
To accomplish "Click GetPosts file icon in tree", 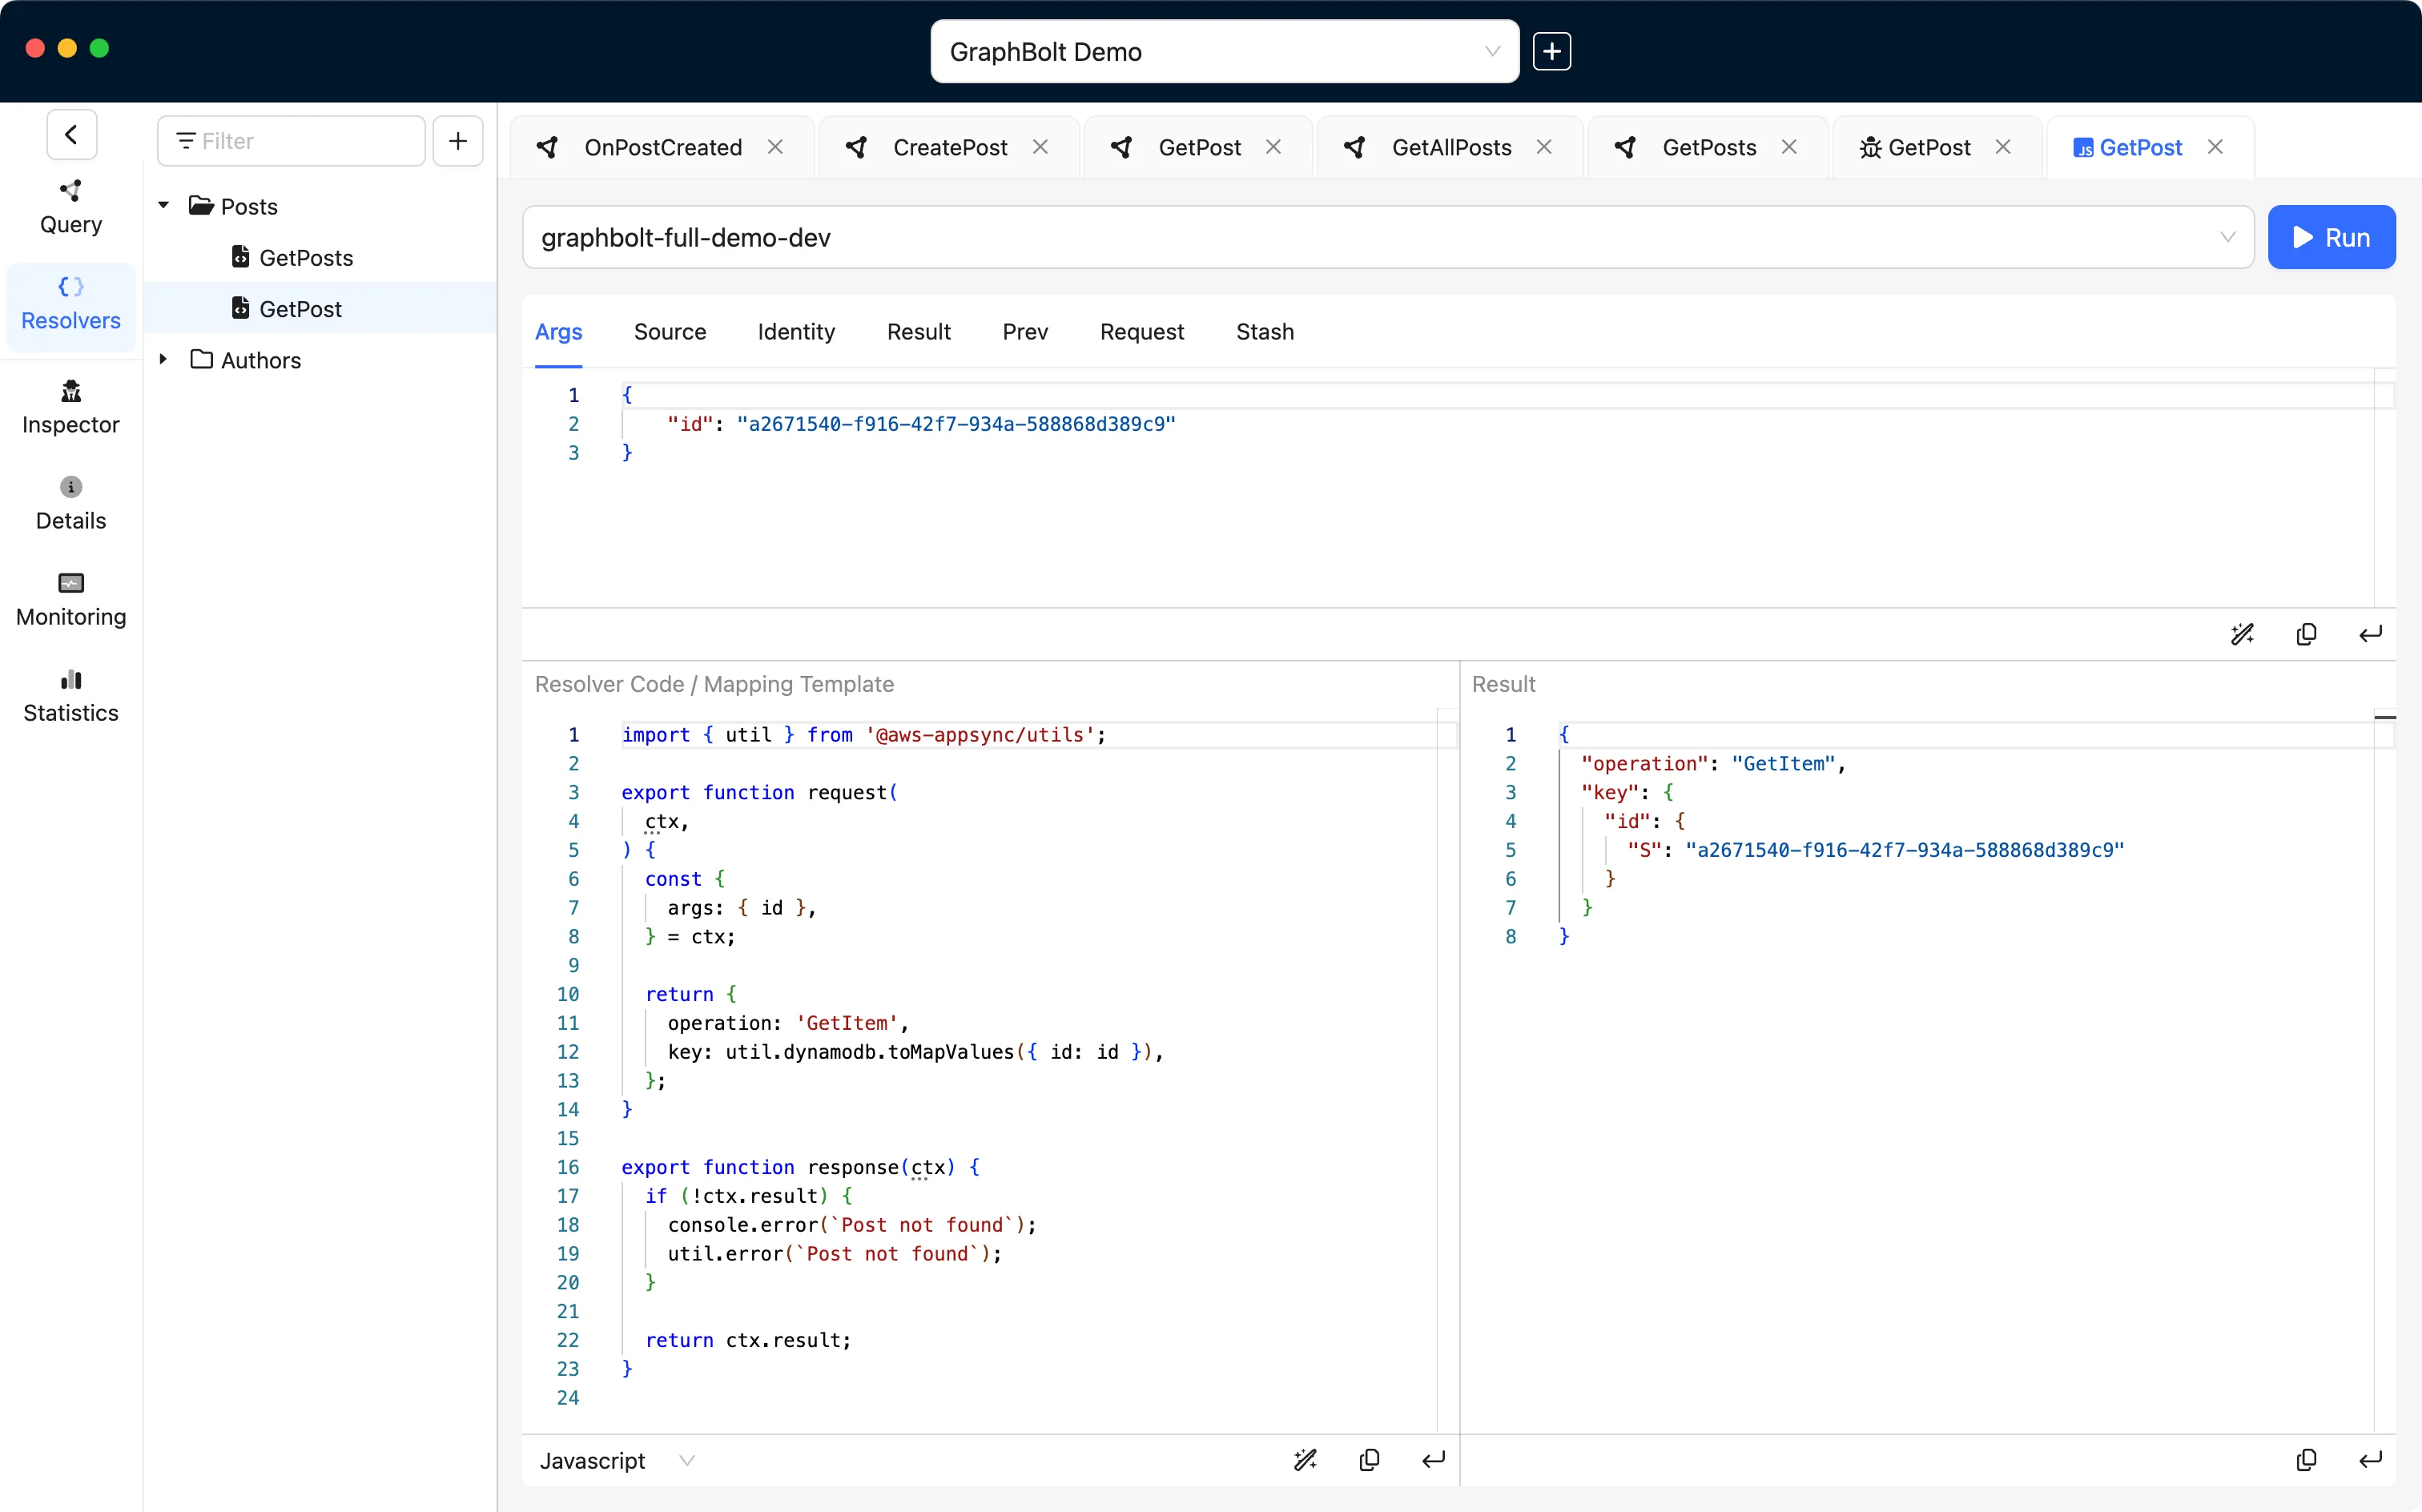I will pos(240,257).
